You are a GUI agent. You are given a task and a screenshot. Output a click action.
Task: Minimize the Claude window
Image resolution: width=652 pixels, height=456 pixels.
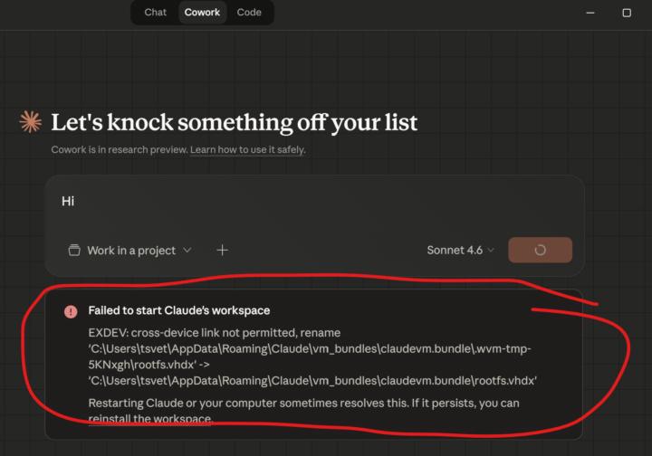click(x=590, y=13)
